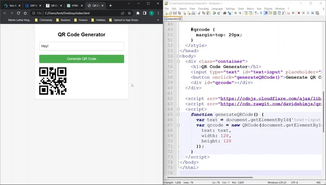The width and height of the screenshot is (326, 185).
Task: Toggle the bookmark star in Chrome address bar
Action: pyautogui.click(x=129, y=13)
